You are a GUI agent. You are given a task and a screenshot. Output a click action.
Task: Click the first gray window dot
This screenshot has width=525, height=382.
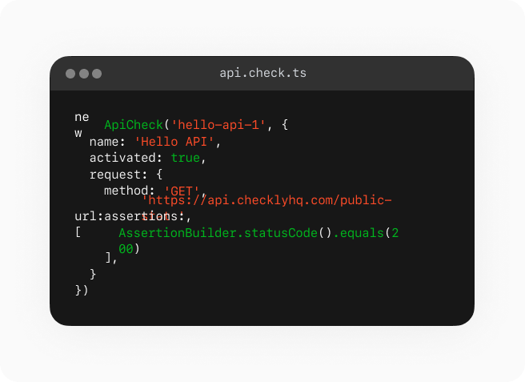click(70, 74)
